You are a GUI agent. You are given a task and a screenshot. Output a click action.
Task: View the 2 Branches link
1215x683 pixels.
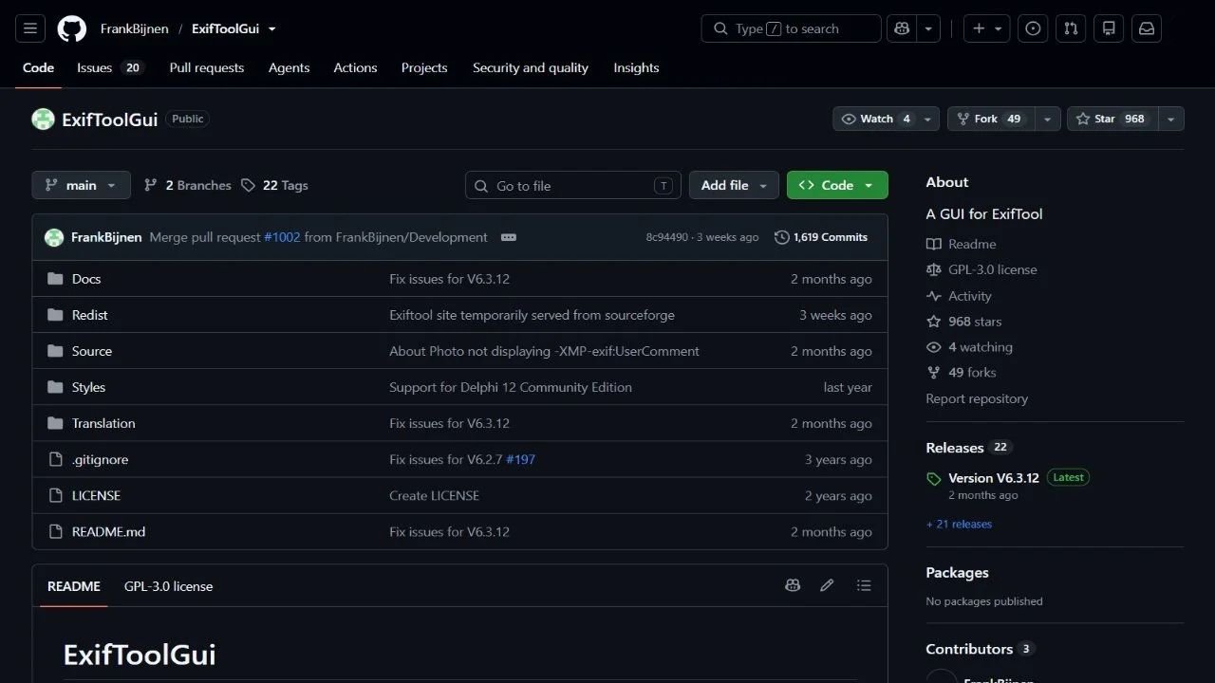point(187,185)
